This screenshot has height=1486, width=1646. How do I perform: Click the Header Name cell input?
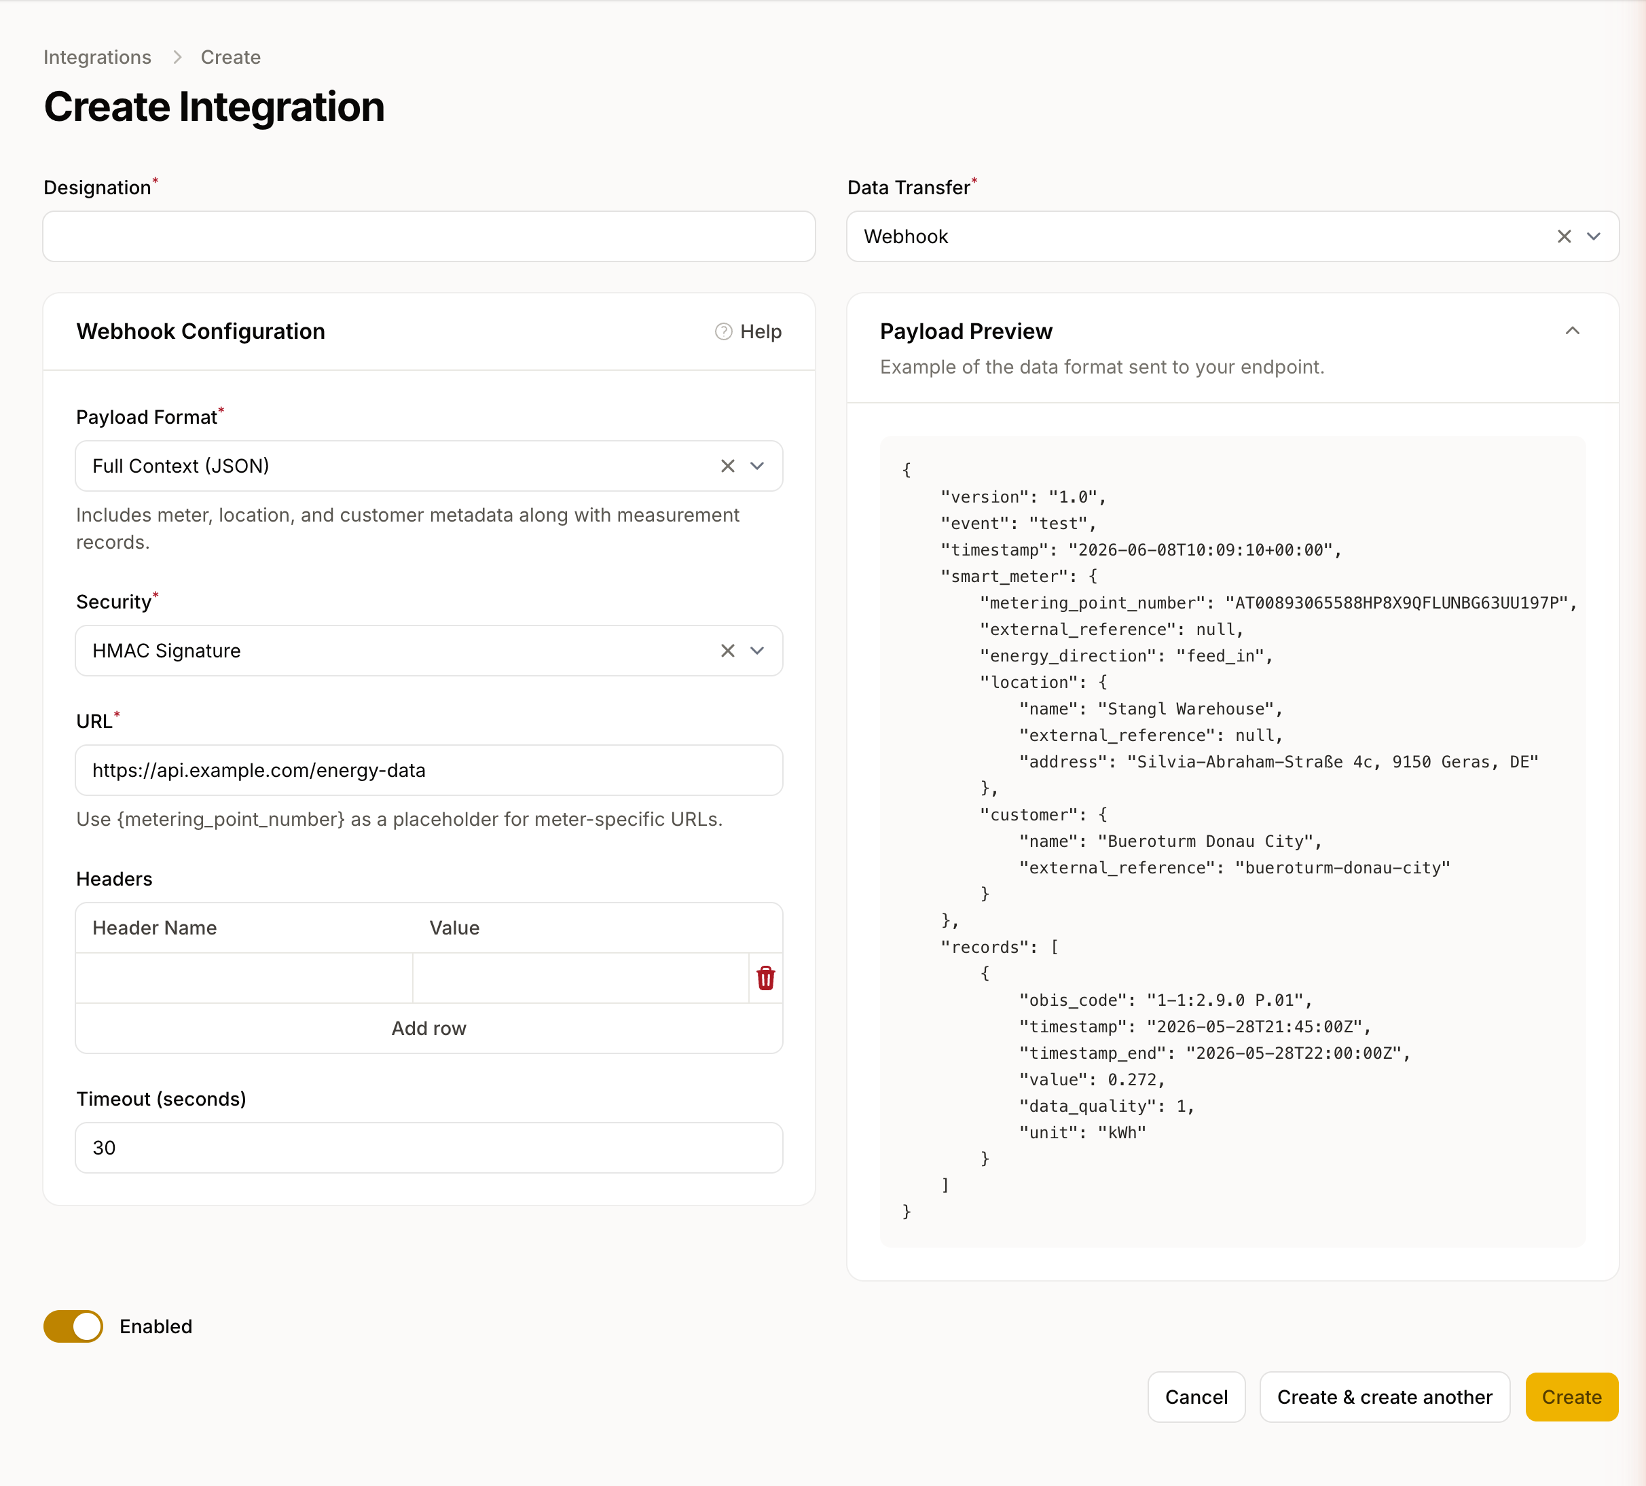pos(244,978)
